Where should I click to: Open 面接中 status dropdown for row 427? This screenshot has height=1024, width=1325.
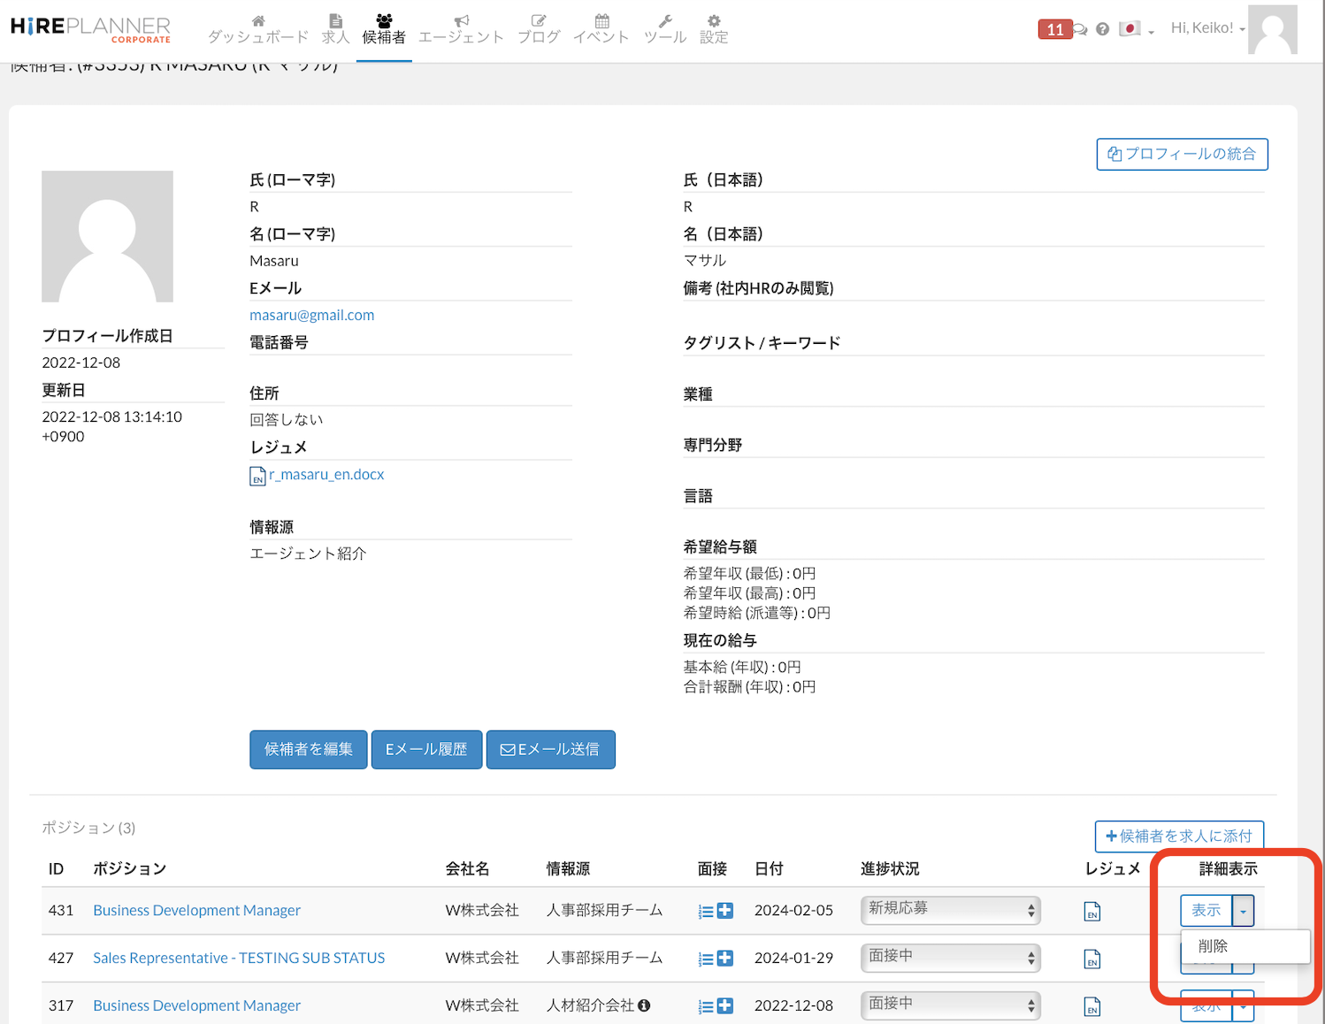[x=950, y=958]
